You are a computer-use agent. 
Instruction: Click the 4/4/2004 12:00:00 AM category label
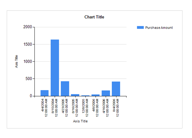(44, 108)
